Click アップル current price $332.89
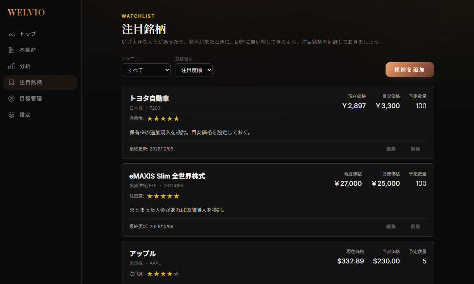 (351, 261)
